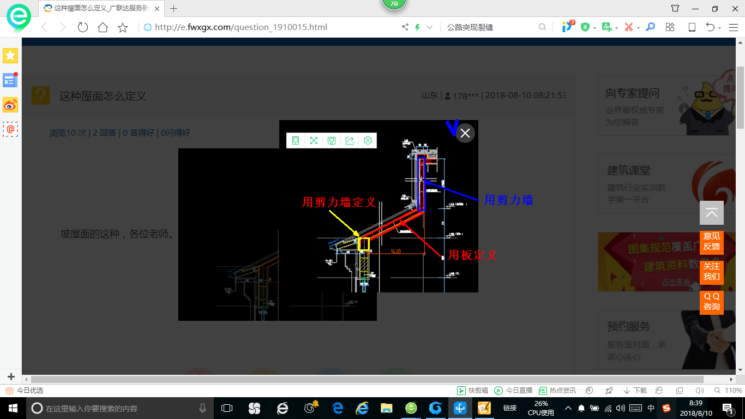This screenshot has height=419, width=745.
Task: Click the 110% zoom level control
Action: click(x=729, y=391)
